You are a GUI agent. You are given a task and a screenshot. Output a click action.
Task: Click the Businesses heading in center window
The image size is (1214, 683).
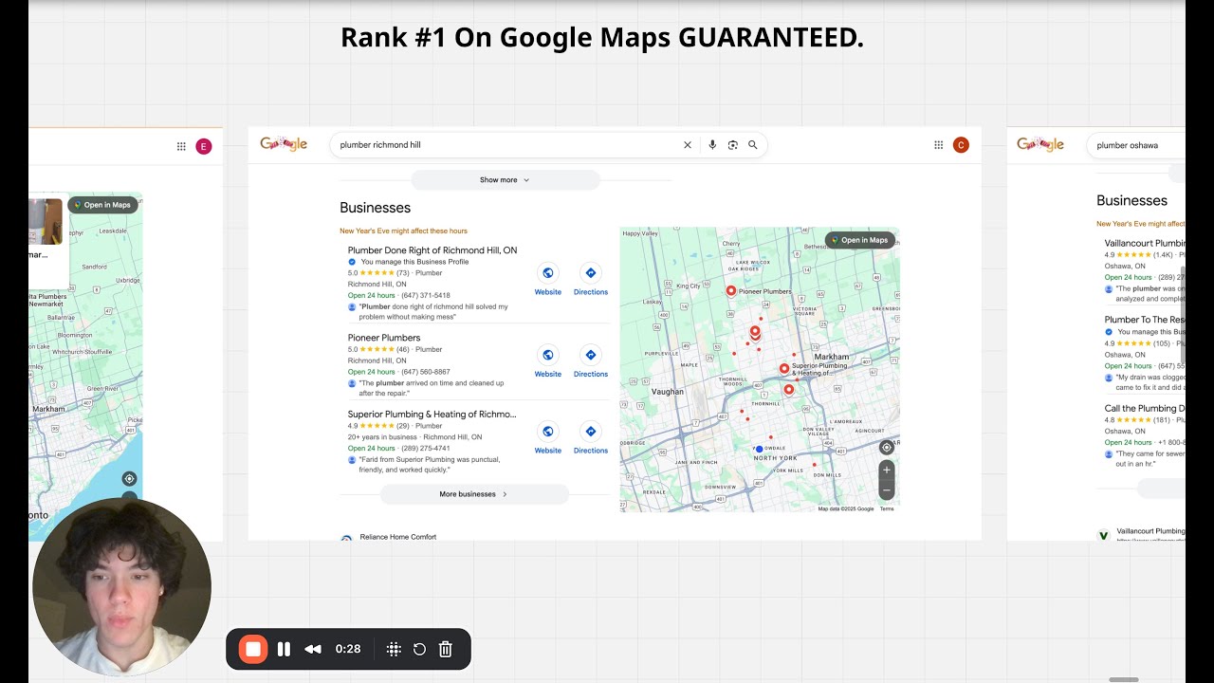point(376,208)
